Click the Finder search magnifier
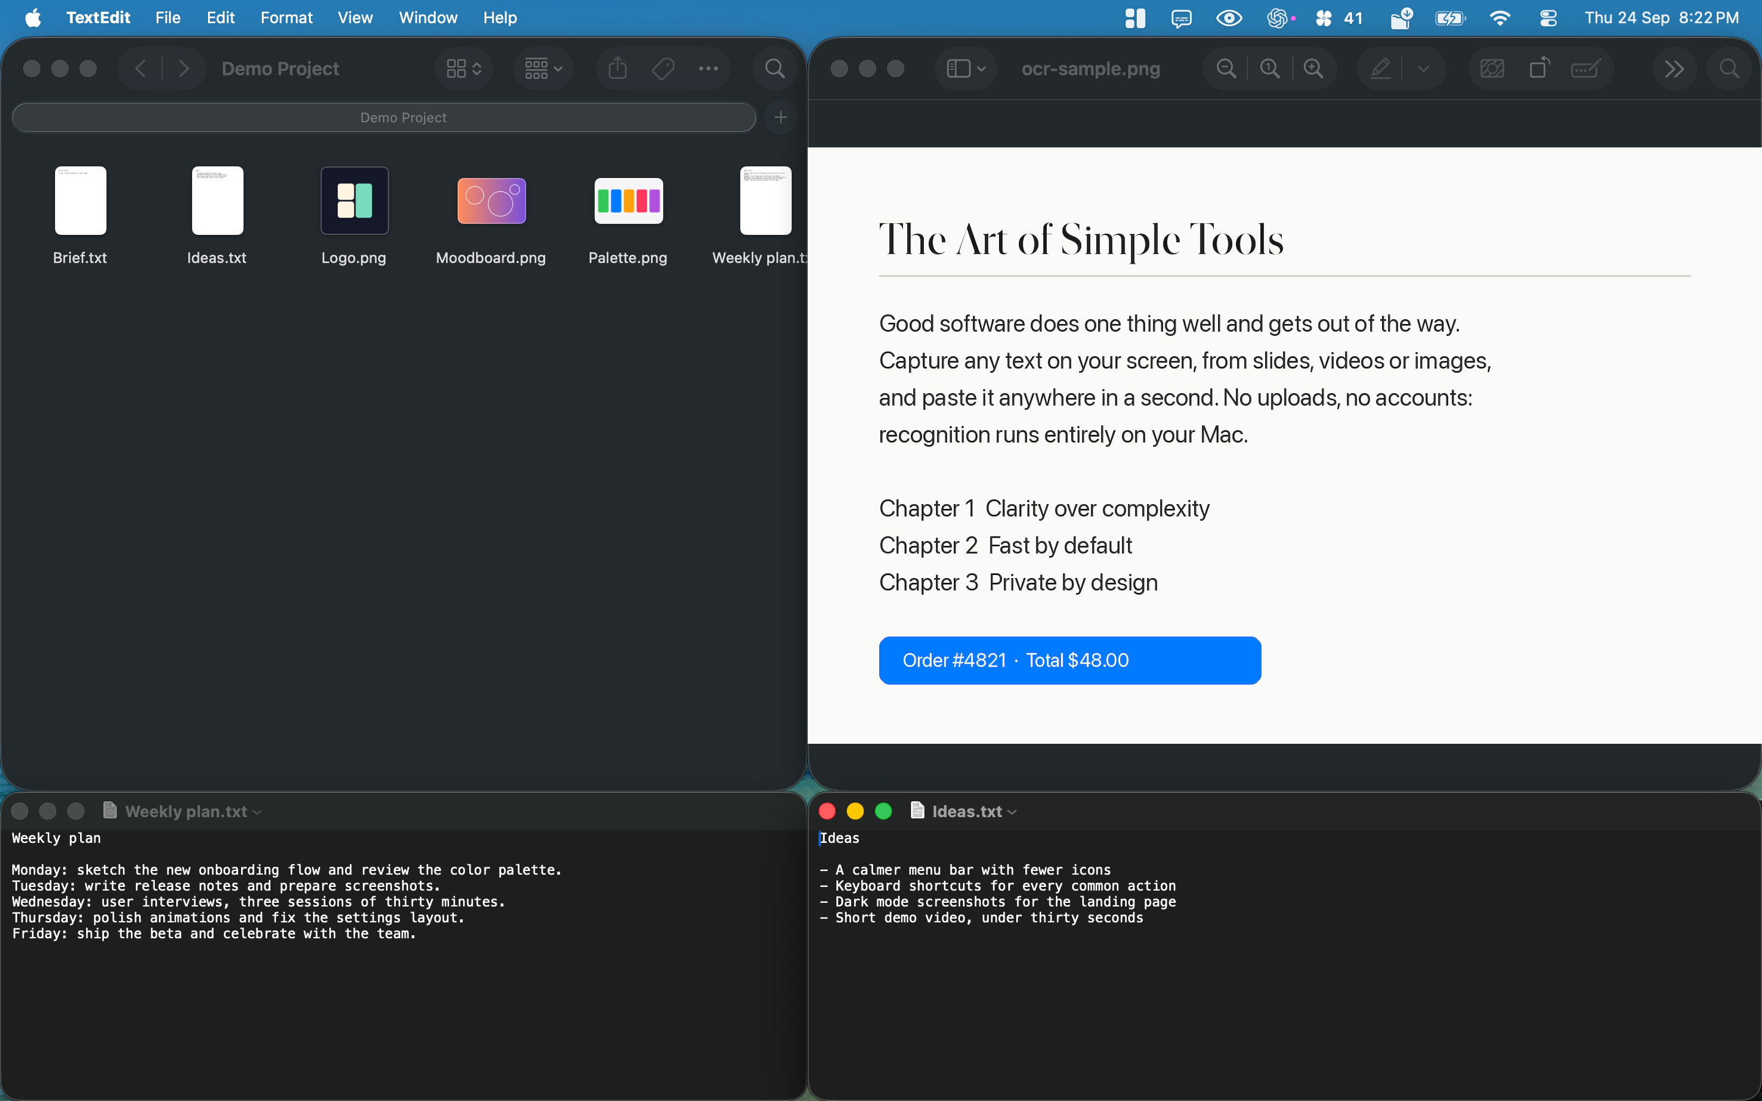This screenshot has width=1762, height=1101. [775, 69]
